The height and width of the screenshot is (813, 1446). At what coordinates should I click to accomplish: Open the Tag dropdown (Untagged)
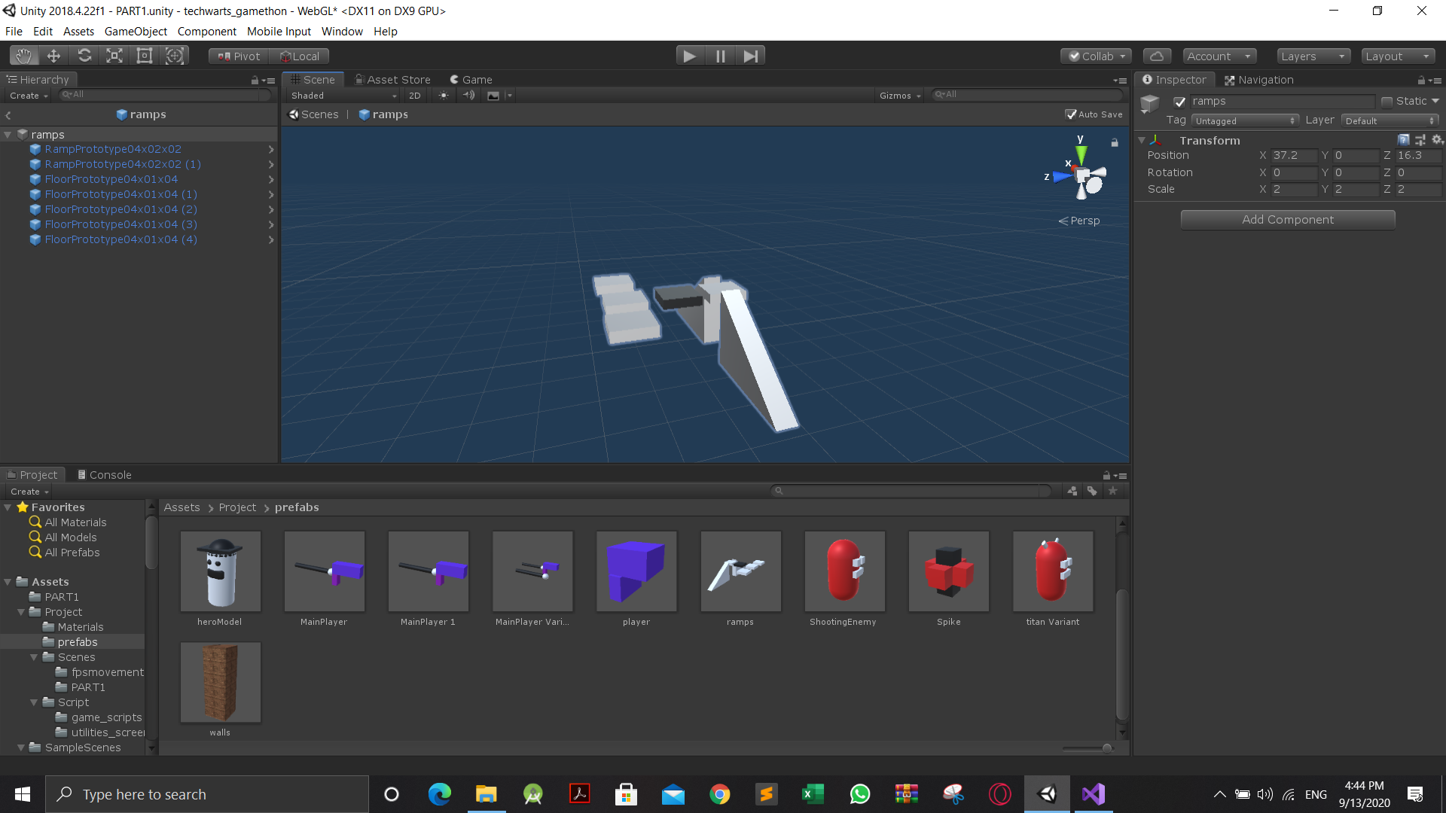click(1245, 120)
